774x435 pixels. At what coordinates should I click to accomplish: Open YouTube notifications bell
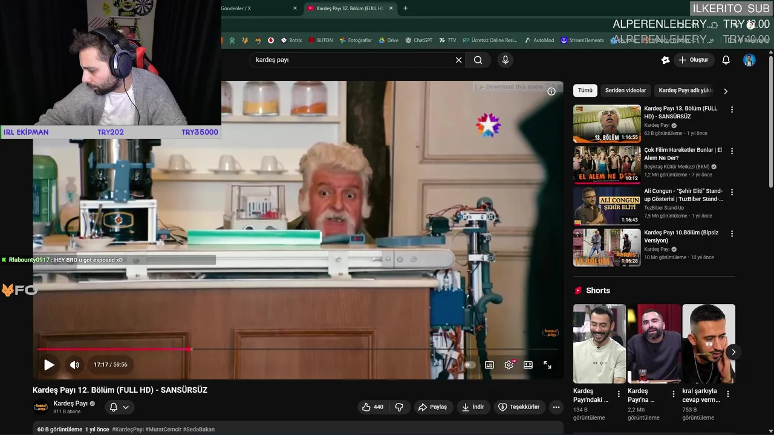[x=726, y=60]
